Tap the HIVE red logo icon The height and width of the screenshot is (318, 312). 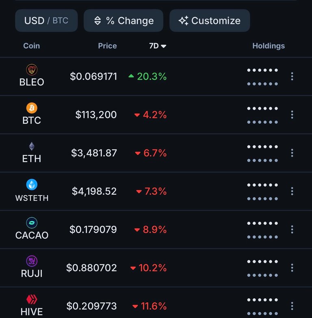pos(32,299)
